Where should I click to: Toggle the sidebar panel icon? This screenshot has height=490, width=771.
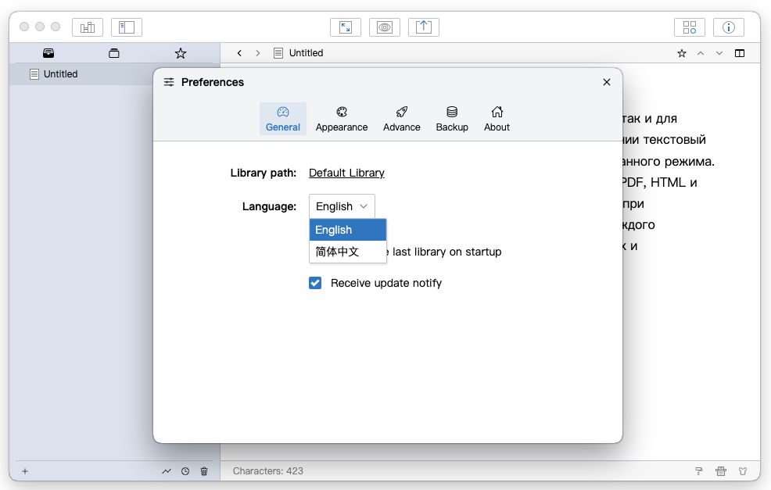point(126,27)
